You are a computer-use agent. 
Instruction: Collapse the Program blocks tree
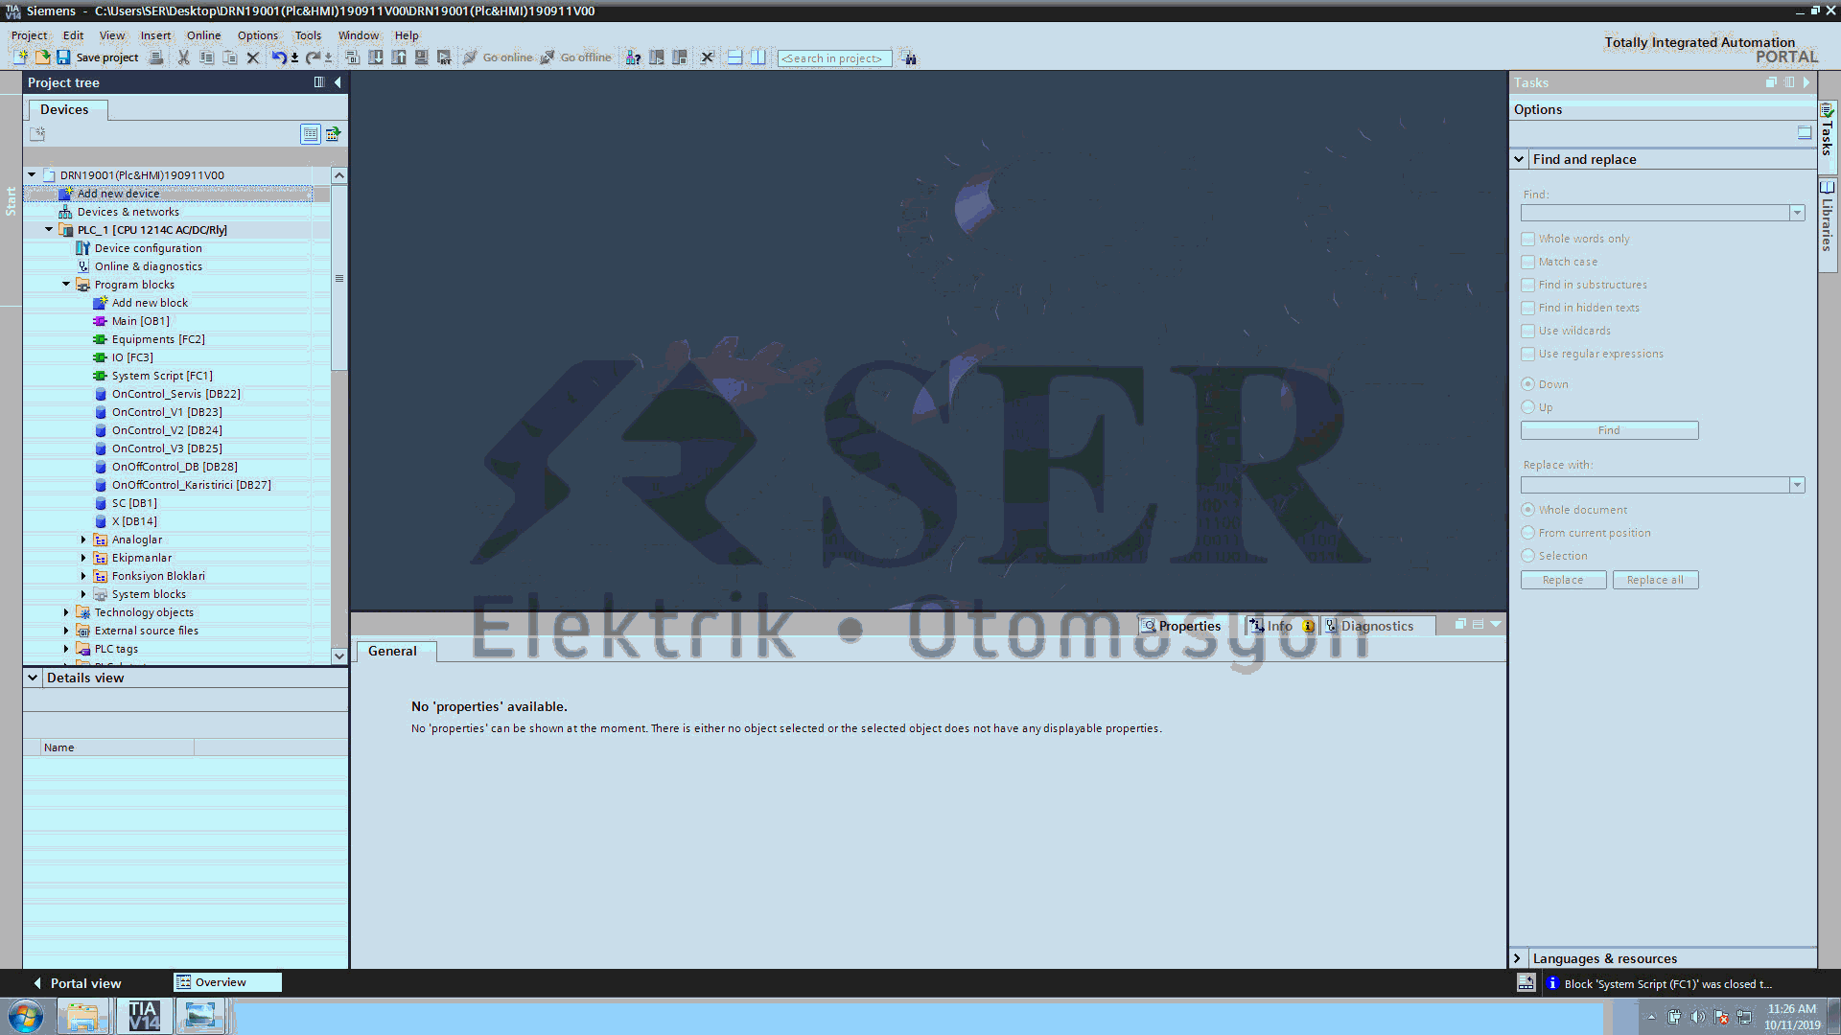tap(66, 285)
